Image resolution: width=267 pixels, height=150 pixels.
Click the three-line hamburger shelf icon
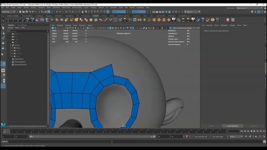(x=233, y=20)
